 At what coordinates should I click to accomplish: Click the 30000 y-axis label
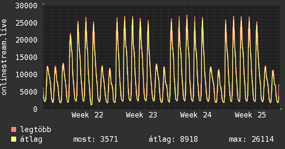click(x=26, y=6)
